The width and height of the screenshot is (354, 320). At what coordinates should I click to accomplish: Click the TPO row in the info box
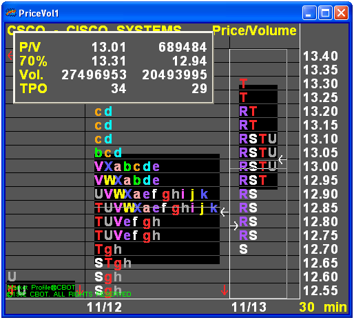pyautogui.click(x=113, y=88)
